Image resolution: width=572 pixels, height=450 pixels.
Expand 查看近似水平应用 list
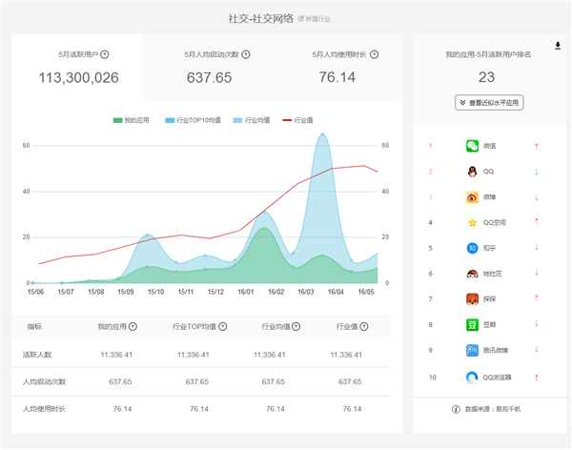(x=486, y=102)
